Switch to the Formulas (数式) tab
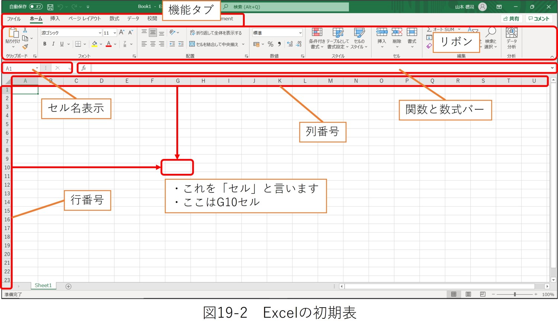 pos(114,19)
